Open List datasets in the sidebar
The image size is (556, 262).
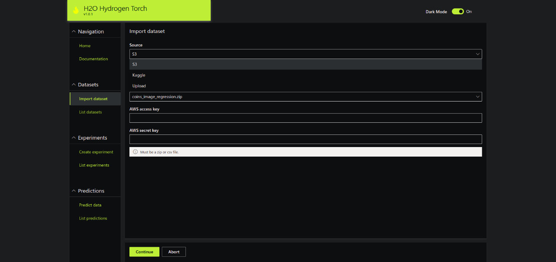coord(90,112)
